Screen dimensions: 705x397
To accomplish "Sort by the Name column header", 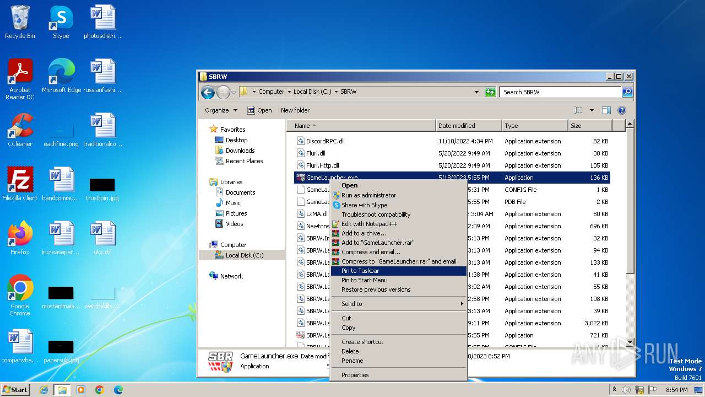I will tap(361, 126).
